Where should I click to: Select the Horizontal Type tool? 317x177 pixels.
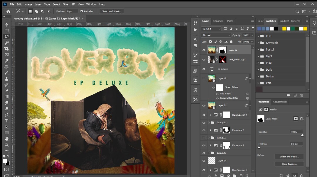click(x=6, y=121)
